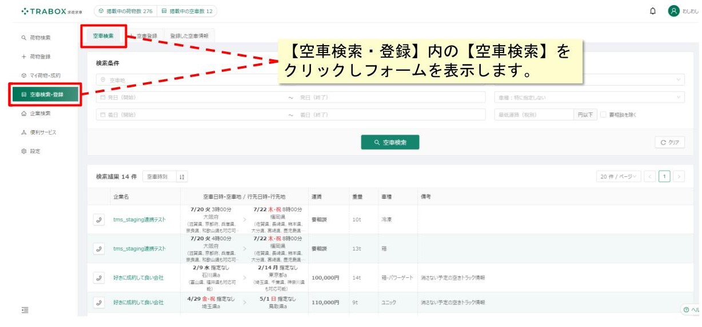Click the green 空車検索 search button

(390, 143)
